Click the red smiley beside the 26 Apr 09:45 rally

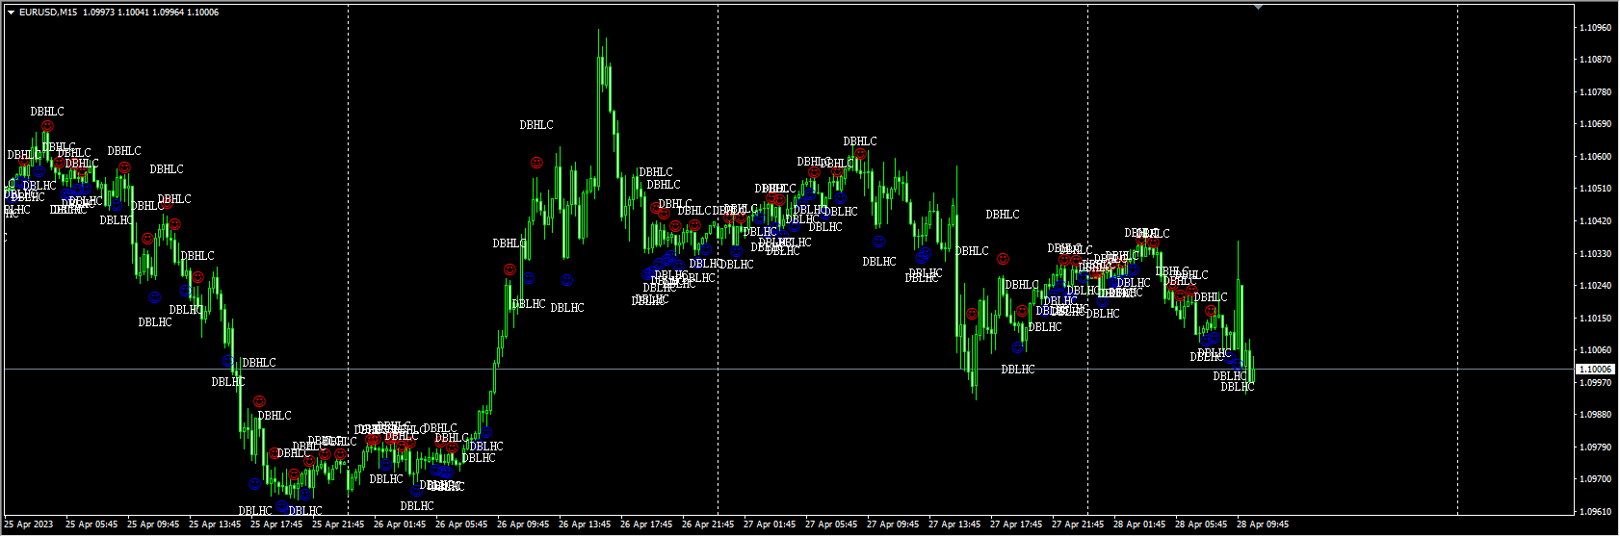coord(510,270)
